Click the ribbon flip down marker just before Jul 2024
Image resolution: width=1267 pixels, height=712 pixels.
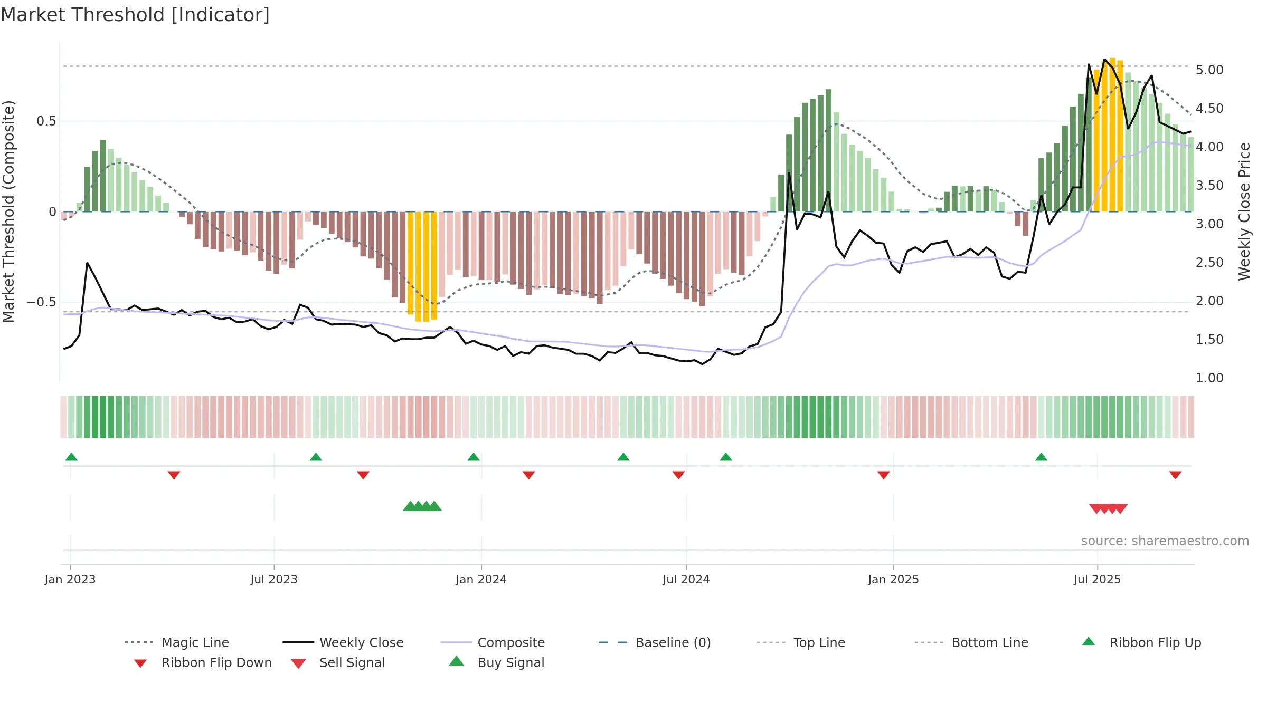point(679,475)
